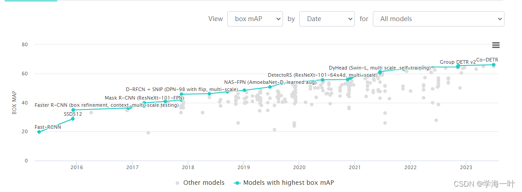Click the Group DETR v2 data point
Screen dimensions: 522x192
[458, 67]
